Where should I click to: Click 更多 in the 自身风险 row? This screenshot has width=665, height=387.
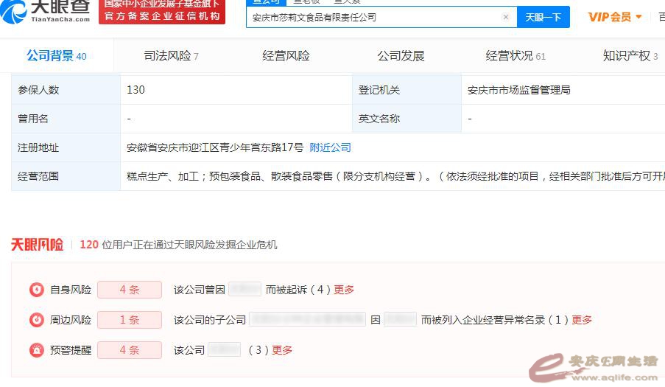click(344, 290)
